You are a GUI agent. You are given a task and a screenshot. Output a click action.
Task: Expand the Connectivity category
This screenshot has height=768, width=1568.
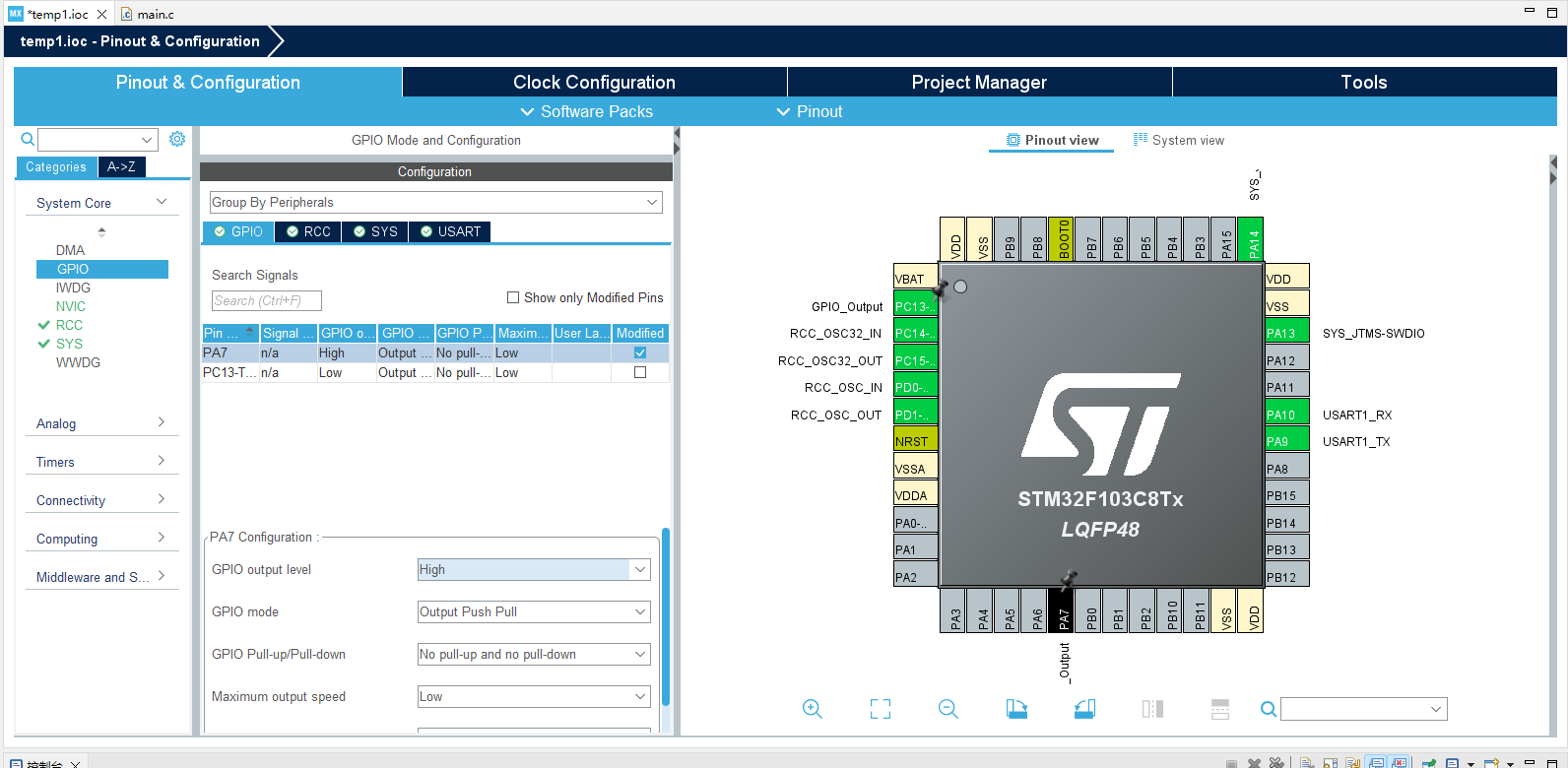click(x=101, y=500)
